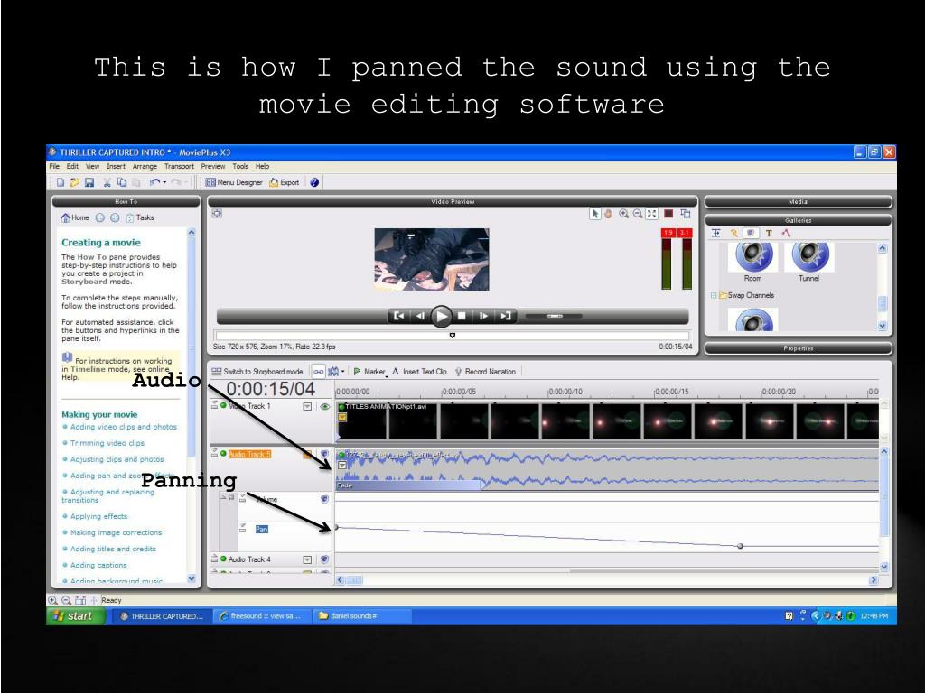Click the New project icon in toolbar
925x693 pixels.
pyautogui.click(x=60, y=182)
